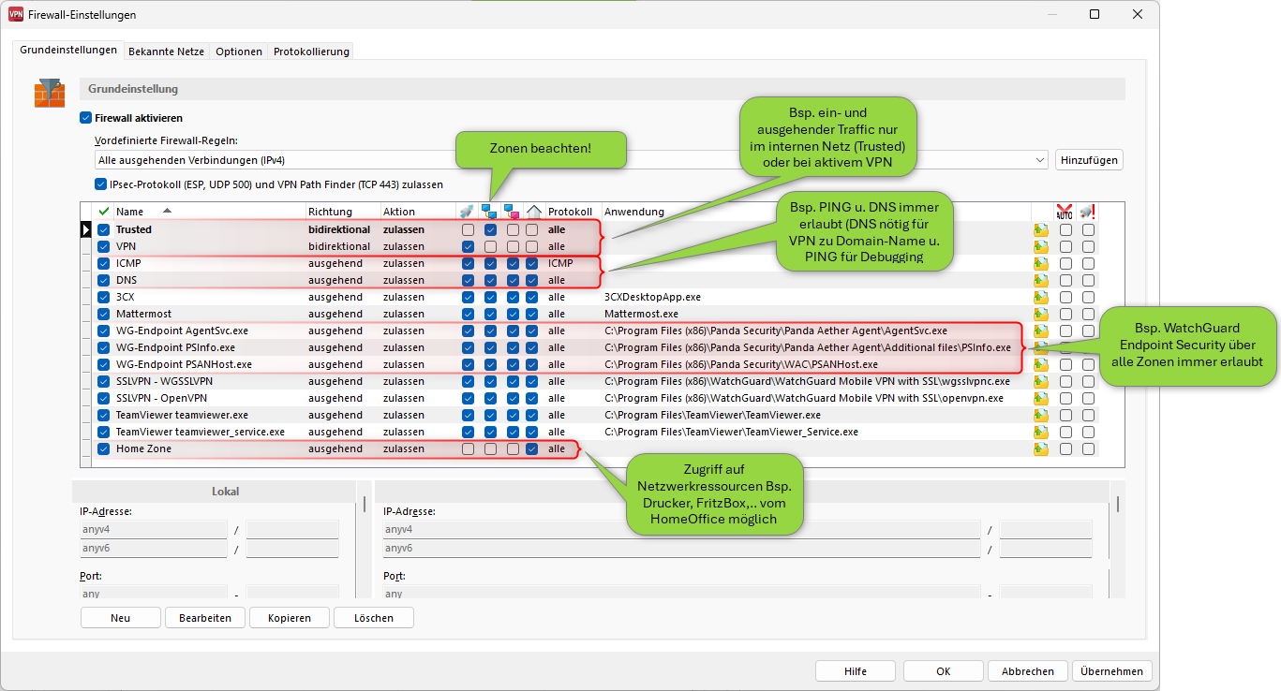Click the folder icon in the Mattermost row
This screenshot has width=1281, height=691.
tap(1040, 314)
